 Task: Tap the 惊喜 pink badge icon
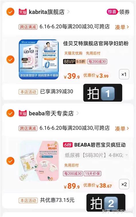tap(112, 12)
